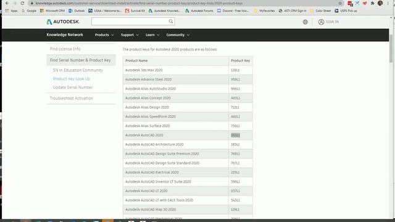Screen dimensions: 395x222
Task: Open the Survival Kit bookmark
Action: point(135,11)
